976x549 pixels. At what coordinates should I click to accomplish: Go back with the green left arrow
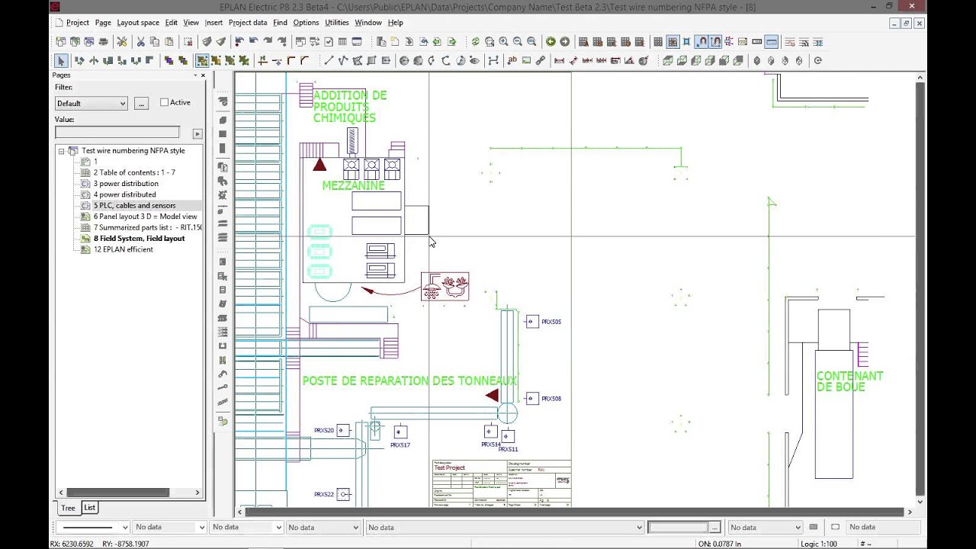pos(551,42)
